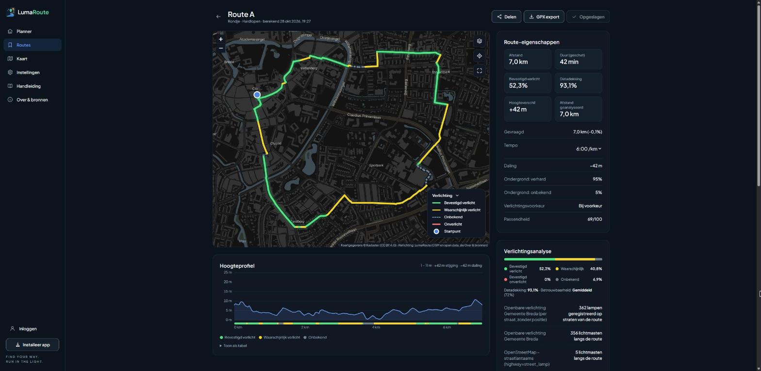
Task: Open the Kaart sidebar item
Action: pyautogui.click(x=32, y=59)
